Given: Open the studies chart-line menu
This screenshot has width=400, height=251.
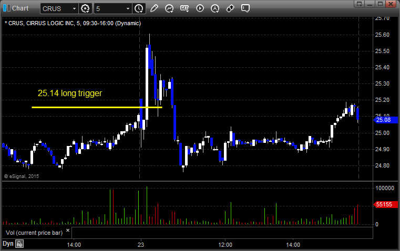Looking at the screenshot, I should coord(169,8).
